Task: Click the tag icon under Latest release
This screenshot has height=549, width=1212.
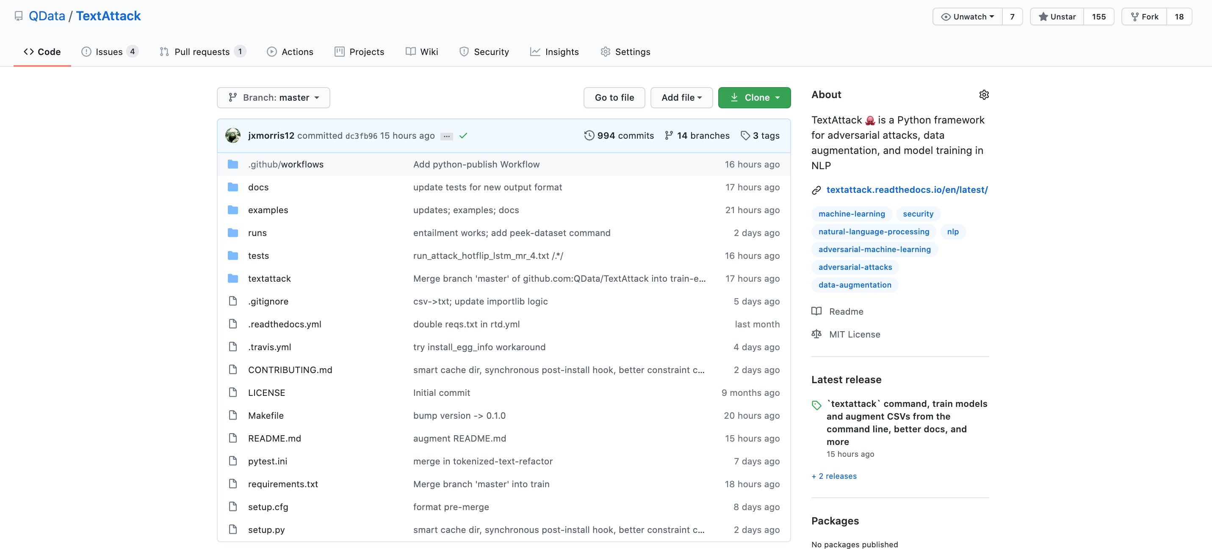Action: coord(816,404)
